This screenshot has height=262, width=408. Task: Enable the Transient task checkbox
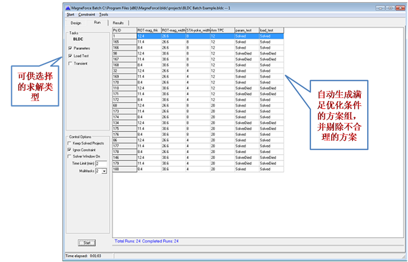(69, 63)
